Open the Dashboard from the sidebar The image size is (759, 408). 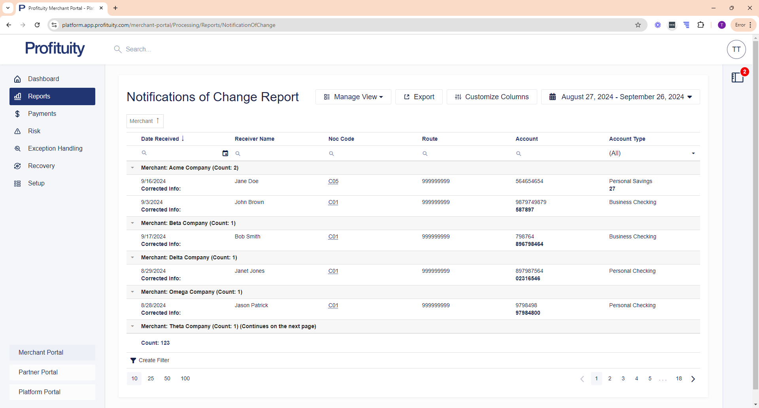(43, 79)
